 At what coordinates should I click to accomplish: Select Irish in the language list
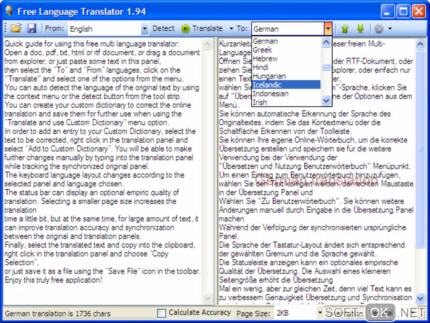286,102
